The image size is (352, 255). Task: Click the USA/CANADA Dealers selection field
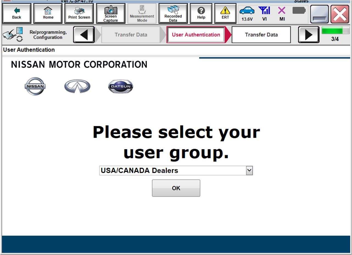(176, 170)
